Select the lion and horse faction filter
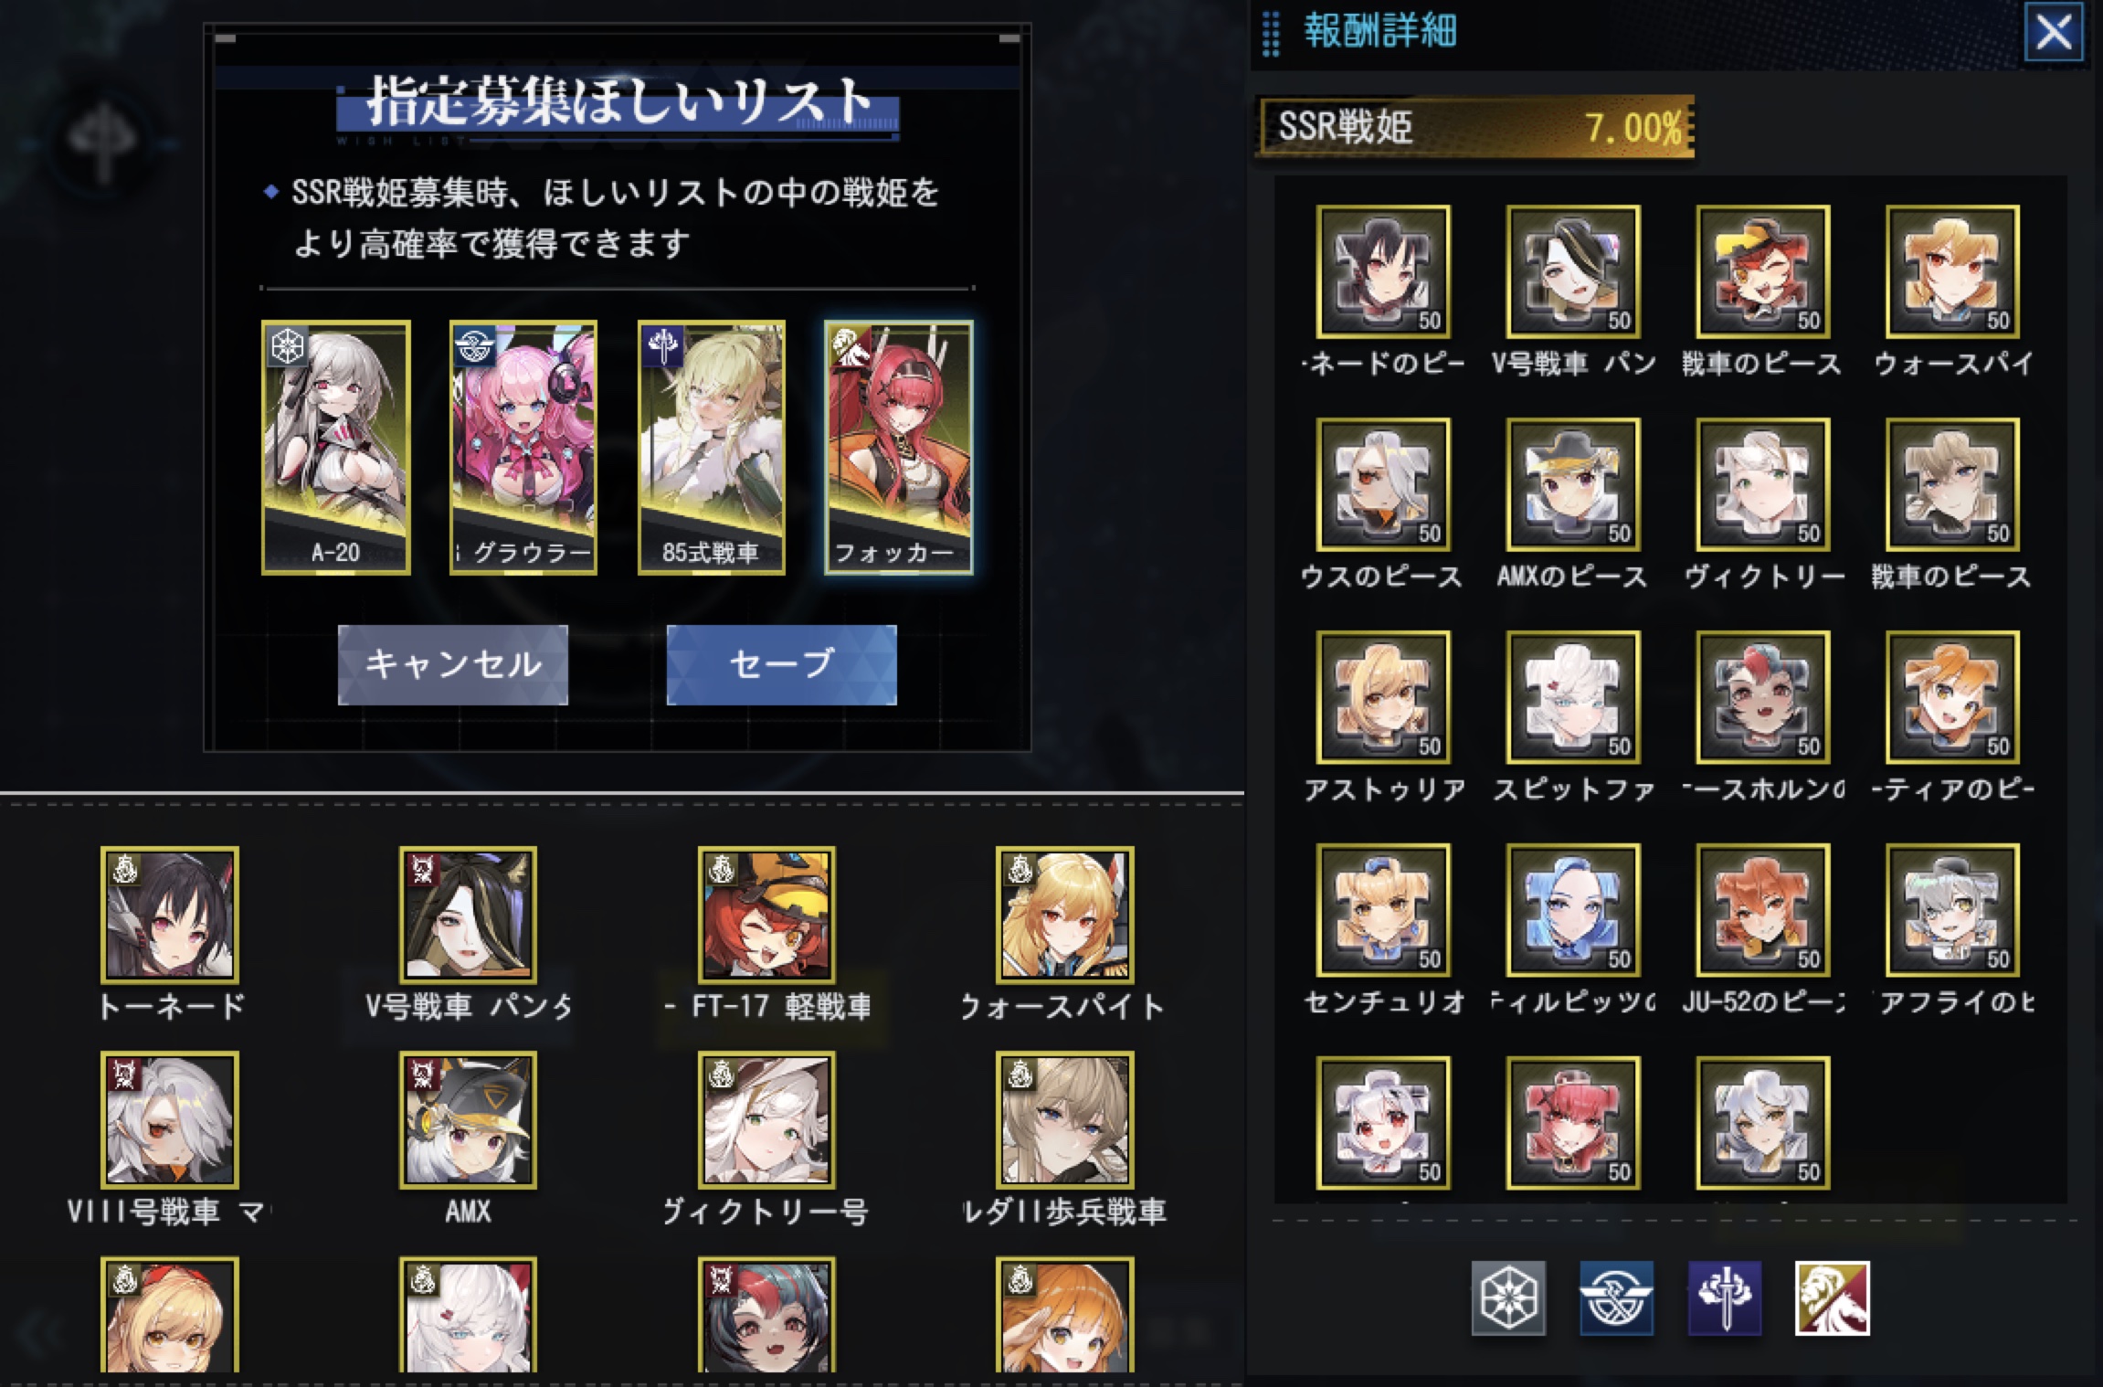The width and height of the screenshot is (2103, 1387). pos(1832,1298)
